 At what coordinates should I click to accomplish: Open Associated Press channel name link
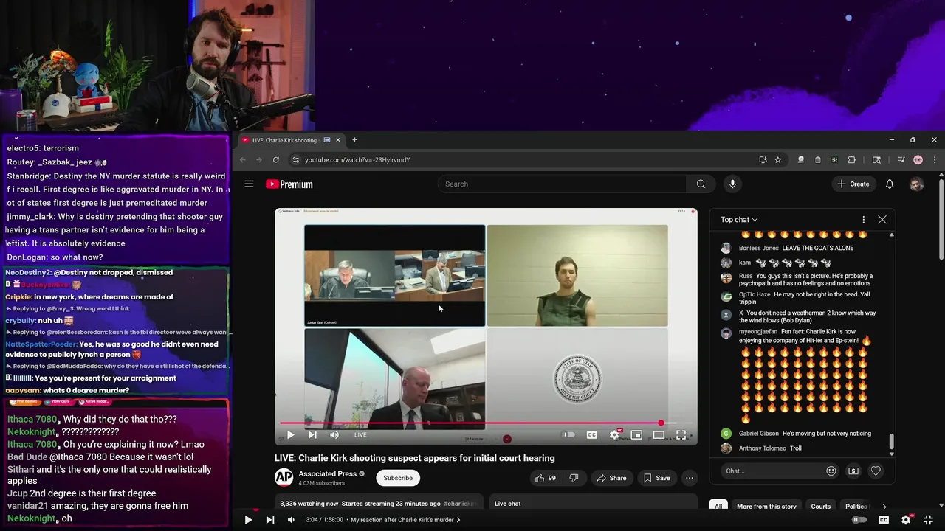point(328,473)
